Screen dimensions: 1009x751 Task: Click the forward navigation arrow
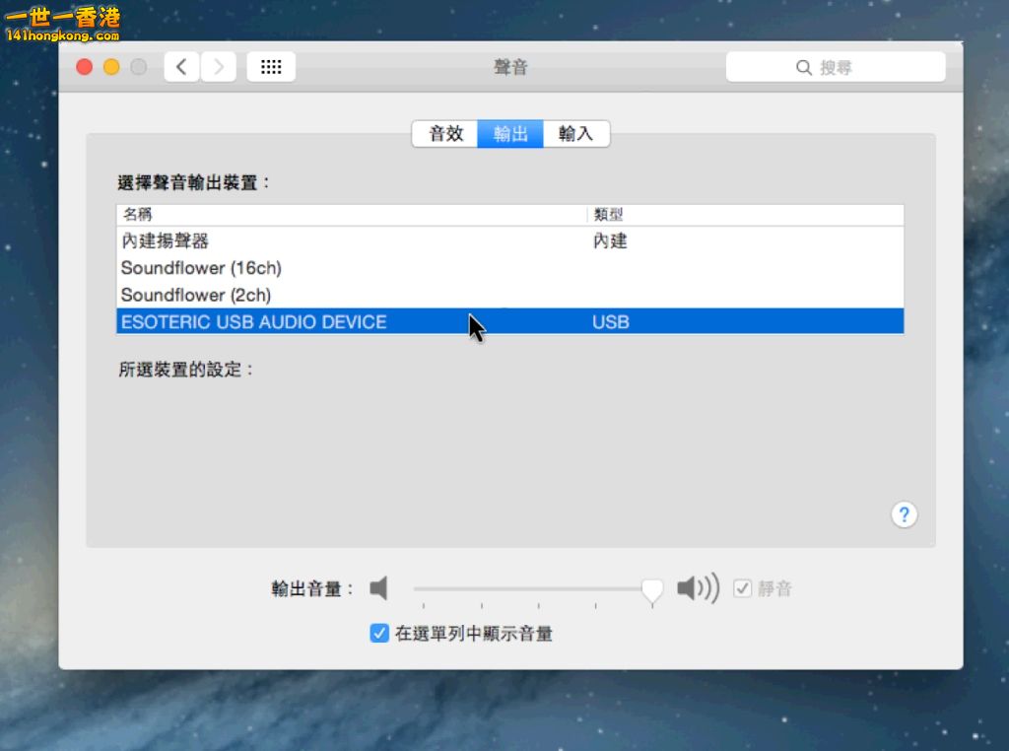[218, 67]
